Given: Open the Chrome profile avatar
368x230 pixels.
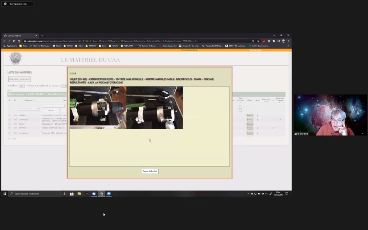Looking at the screenshot, I should coord(284,41).
